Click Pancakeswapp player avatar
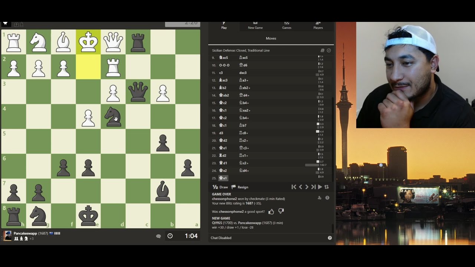475x267 pixels. tap(8, 236)
